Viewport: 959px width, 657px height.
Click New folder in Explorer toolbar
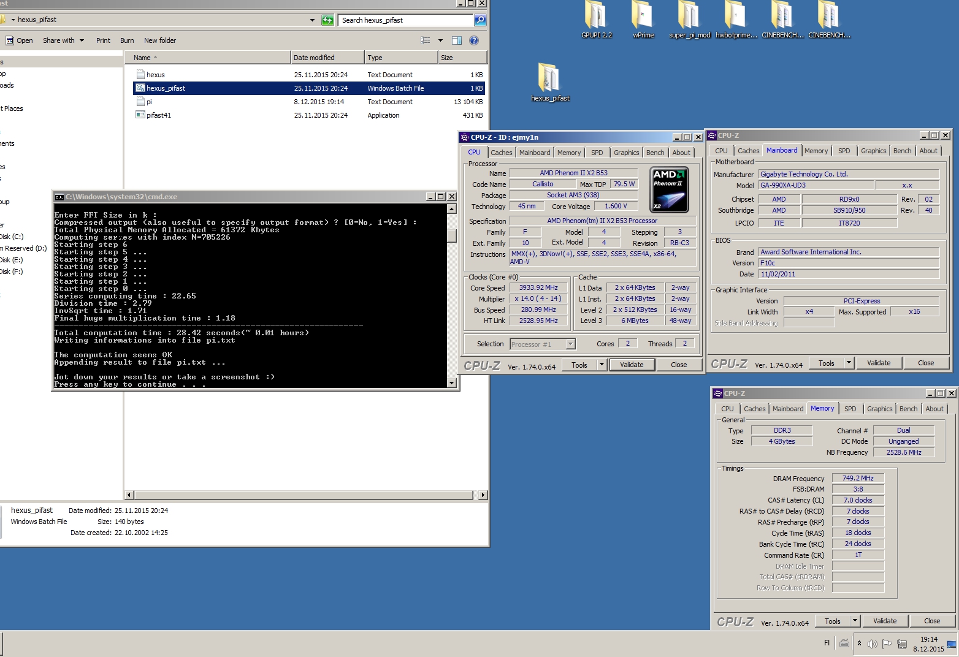[160, 40]
